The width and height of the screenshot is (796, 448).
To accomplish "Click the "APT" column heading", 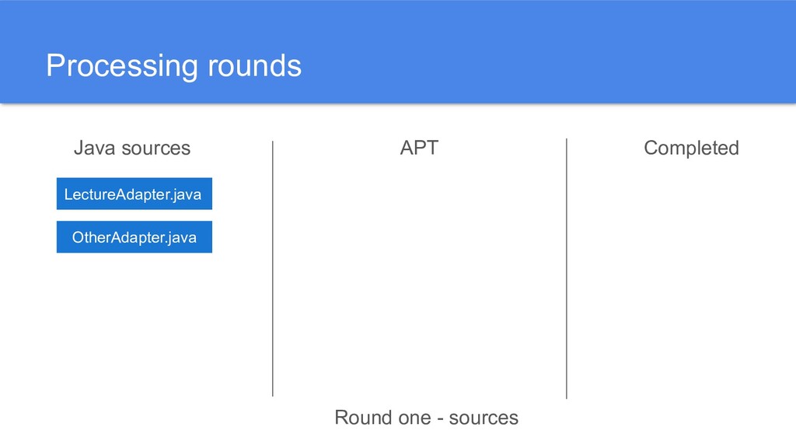I will (x=419, y=148).
